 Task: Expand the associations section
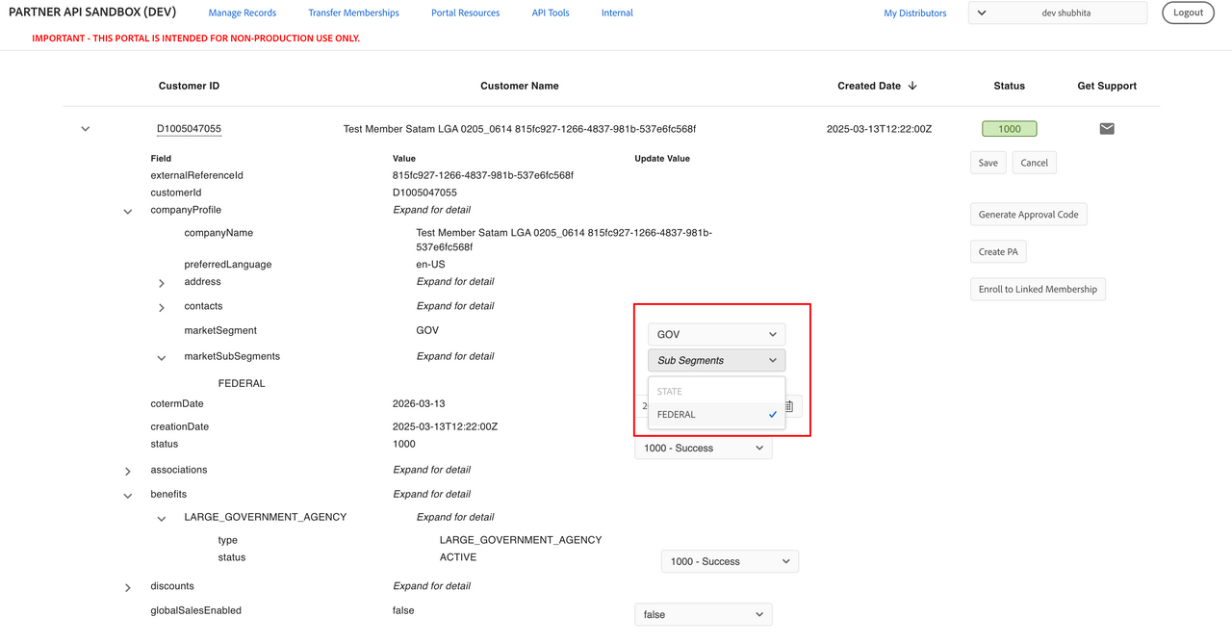pyautogui.click(x=128, y=472)
